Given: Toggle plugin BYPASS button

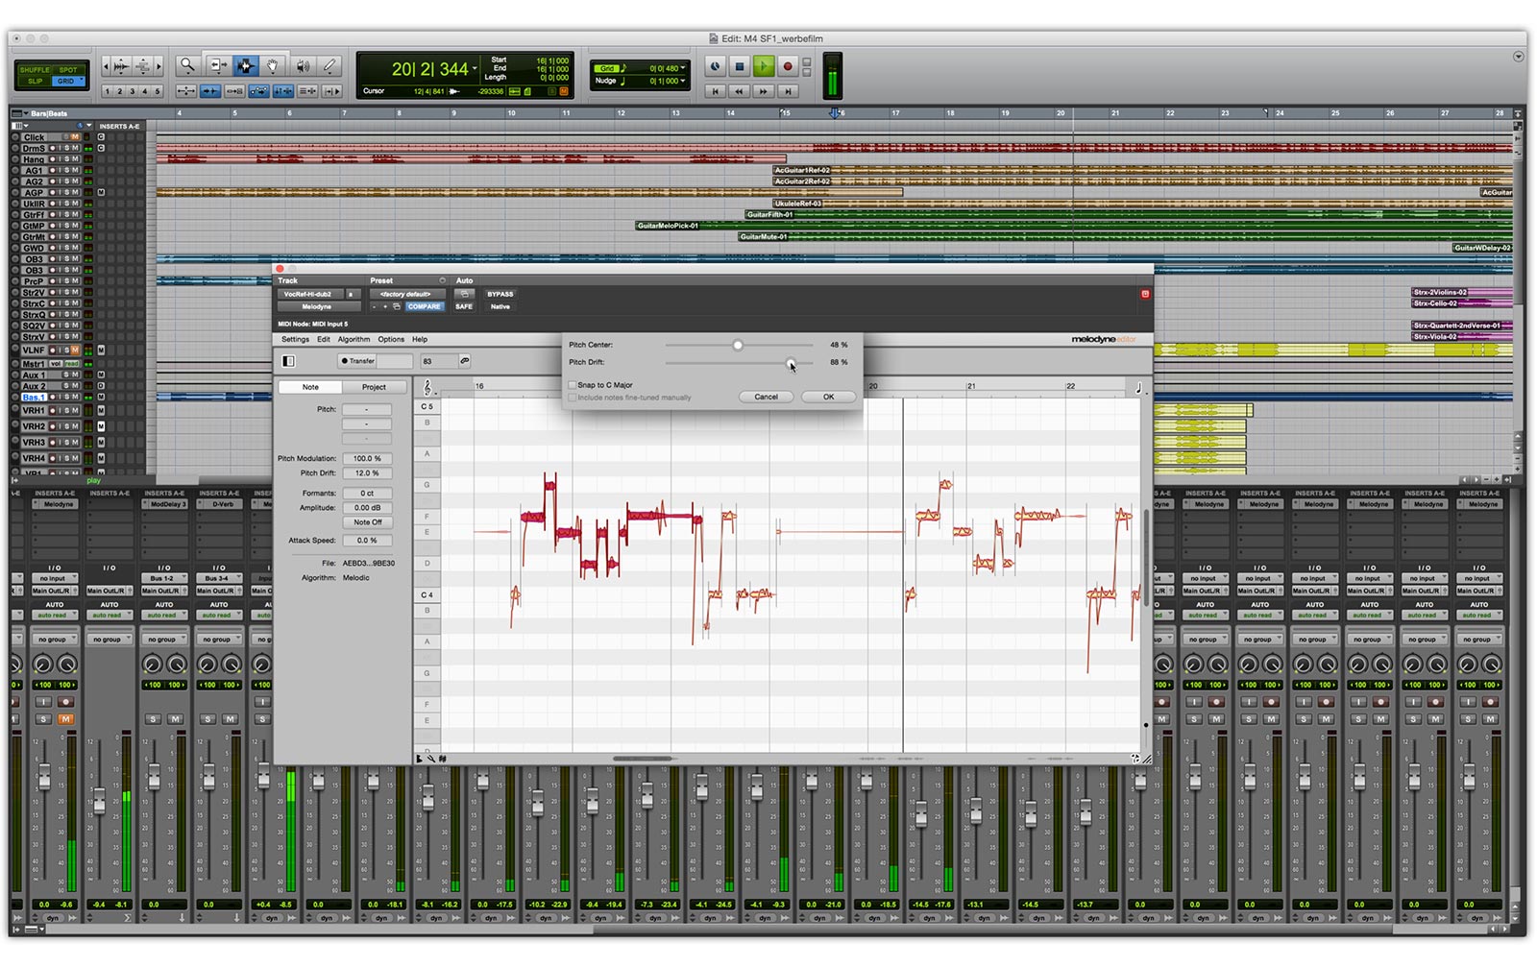Looking at the screenshot, I should tap(500, 294).
